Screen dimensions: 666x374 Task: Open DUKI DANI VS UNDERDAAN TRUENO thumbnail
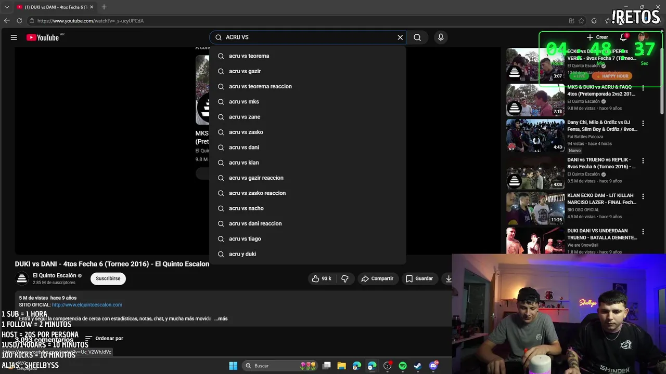(535, 241)
